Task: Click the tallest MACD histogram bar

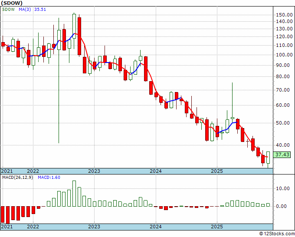Action: point(74,194)
